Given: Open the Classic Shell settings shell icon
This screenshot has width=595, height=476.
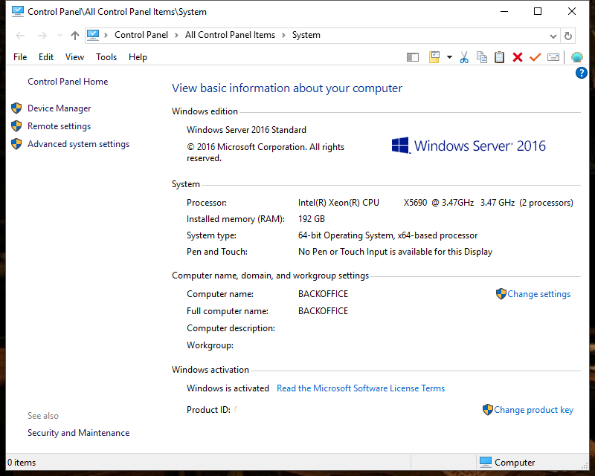Looking at the screenshot, I should click(x=577, y=57).
